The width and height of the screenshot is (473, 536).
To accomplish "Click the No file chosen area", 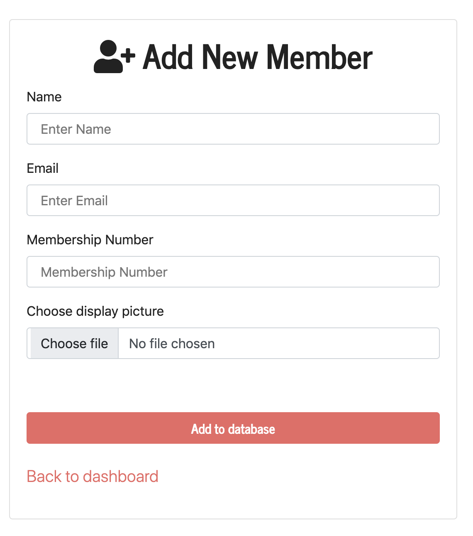I will pos(172,344).
